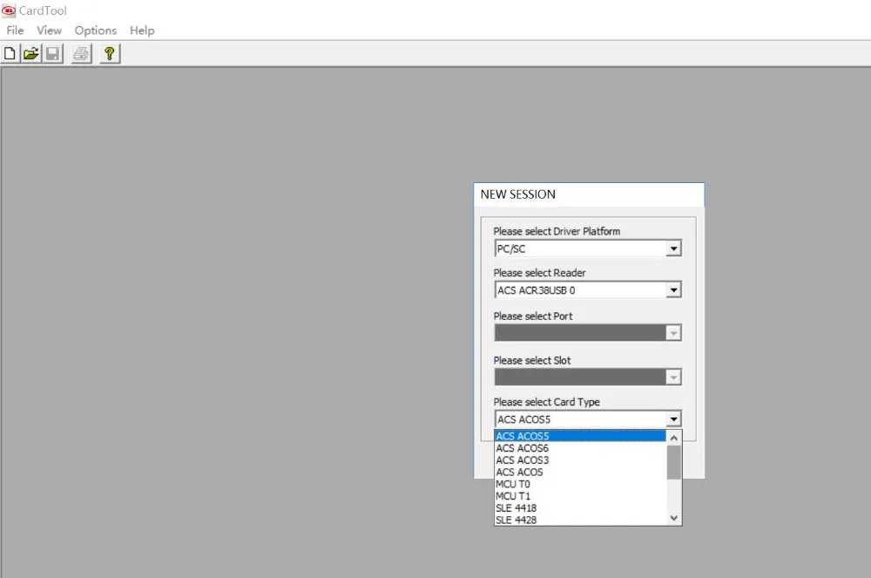Select ACS ACOS6 card type
Image resolution: width=871 pixels, height=578 pixels.
point(580,448)
